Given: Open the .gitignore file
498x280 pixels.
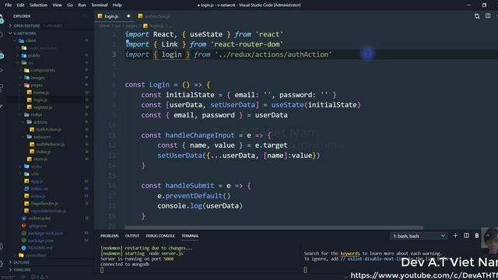Looking at the screenshot, I should [x=37, y=226].
